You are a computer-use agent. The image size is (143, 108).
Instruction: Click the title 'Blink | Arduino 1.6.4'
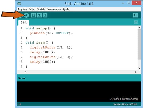[79, 4]
